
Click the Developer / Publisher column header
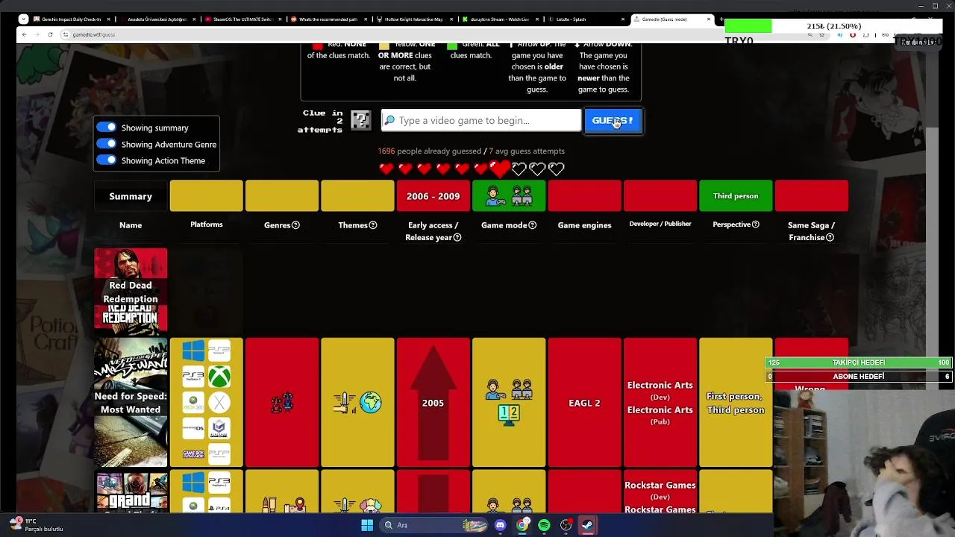pyautogui.click(x=660, y=224)
